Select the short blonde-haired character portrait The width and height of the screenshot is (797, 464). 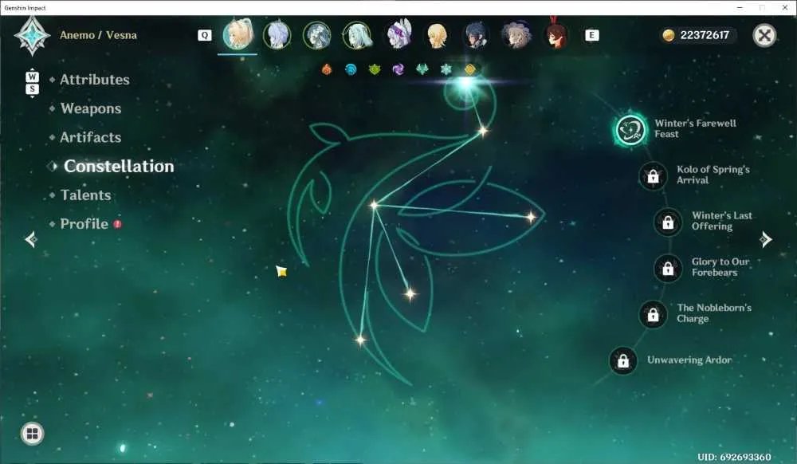437,35
